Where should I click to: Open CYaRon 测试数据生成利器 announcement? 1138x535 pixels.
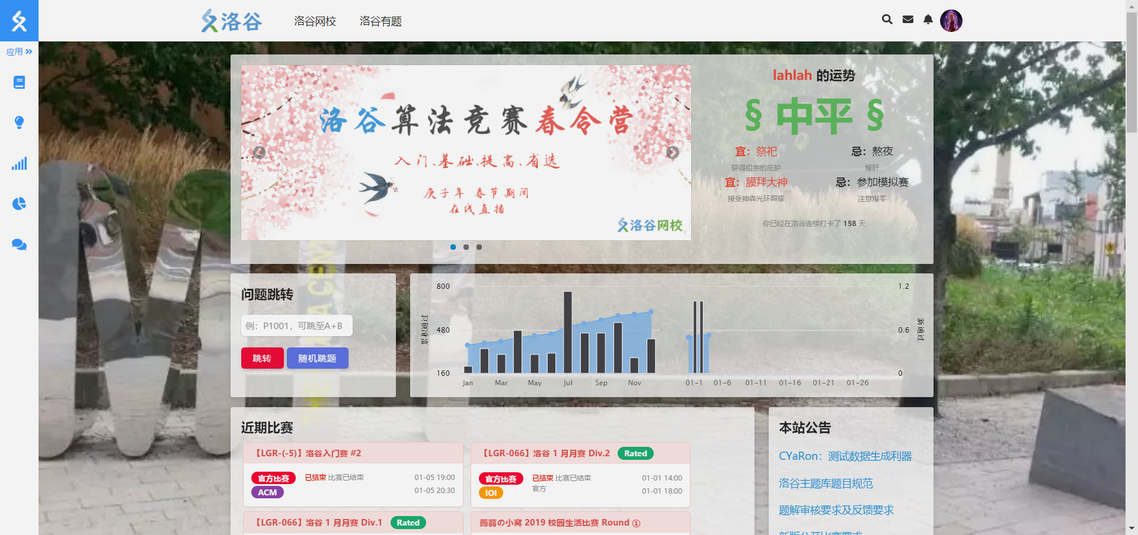(x=845, y=456)
